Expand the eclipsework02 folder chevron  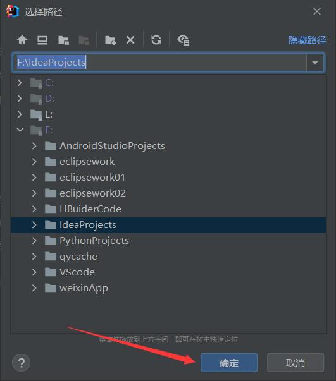coord(34,193)
